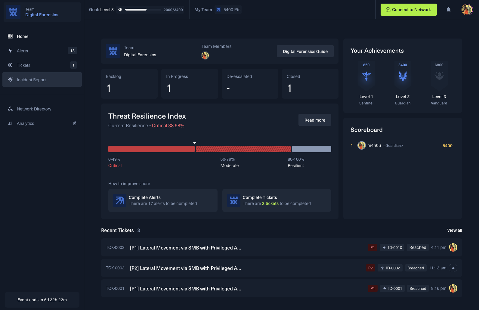This screenshot has width=479, height=310.
Task: Click the Goal Level 3 progress bar
Action: tap(143, 10)
